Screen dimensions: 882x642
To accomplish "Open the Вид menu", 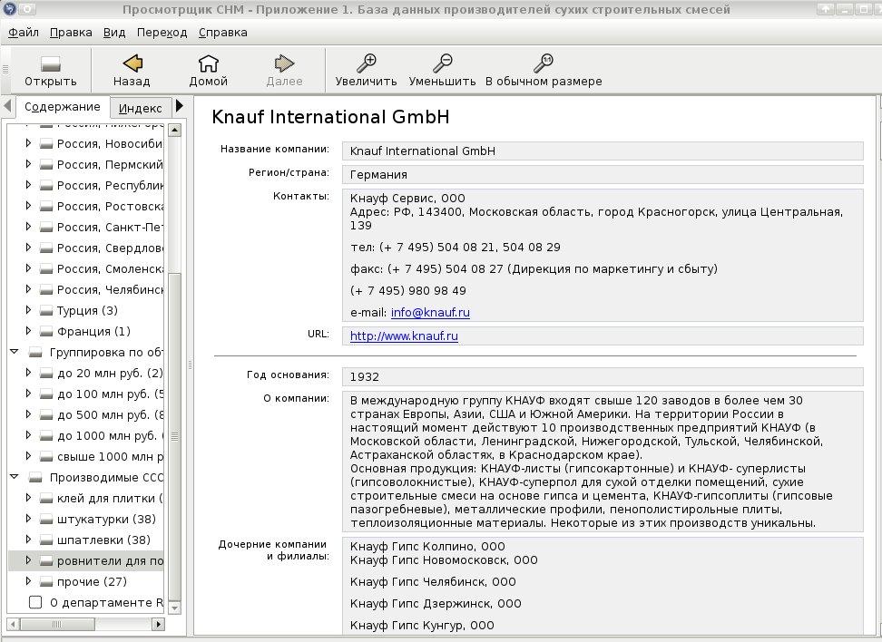I will [x=114, y=33].
